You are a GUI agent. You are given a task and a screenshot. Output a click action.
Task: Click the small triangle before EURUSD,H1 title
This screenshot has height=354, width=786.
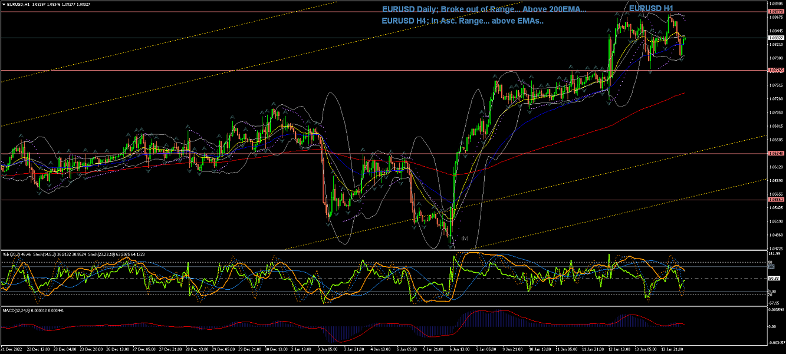coord(3,4)
